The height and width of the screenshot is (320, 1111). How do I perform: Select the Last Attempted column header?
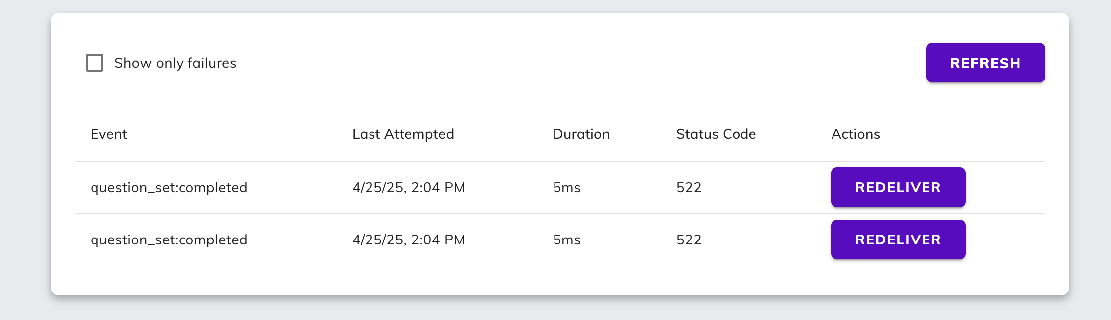click(403, 134)
